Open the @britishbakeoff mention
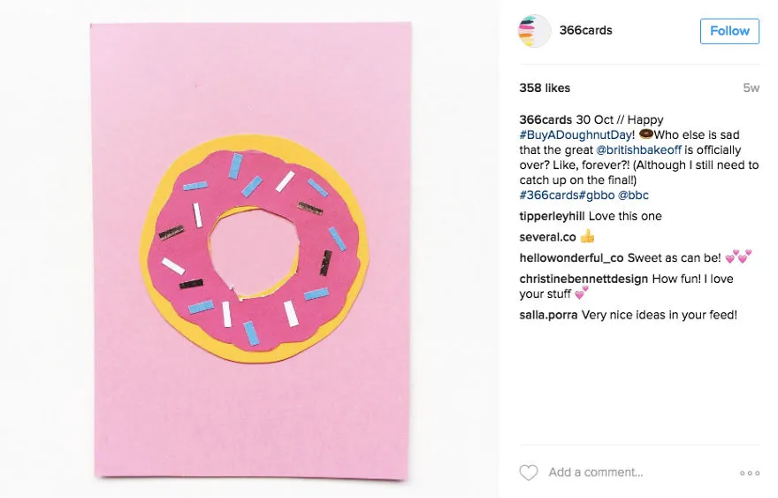The image size is (778, 498). tap(638, 150)
